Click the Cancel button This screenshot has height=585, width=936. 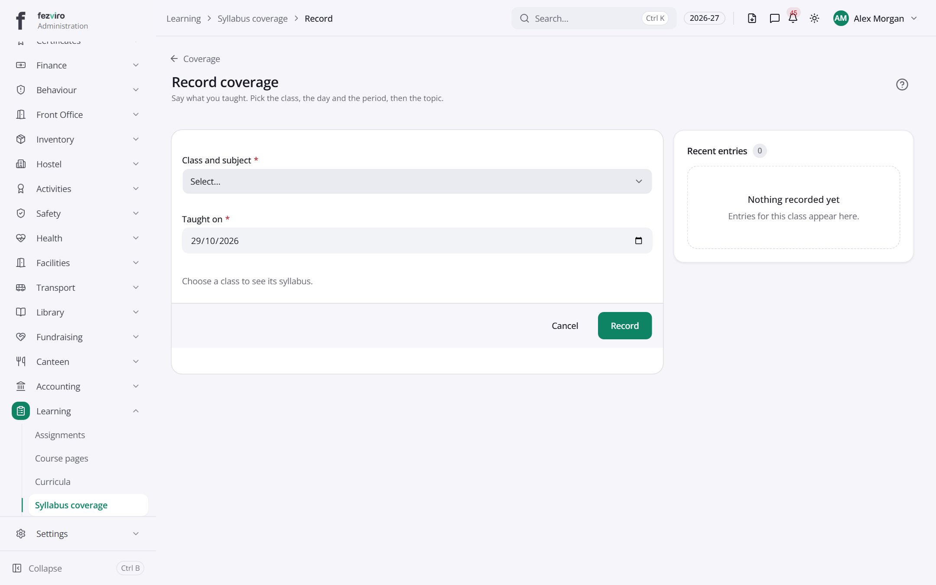point(565,325)
